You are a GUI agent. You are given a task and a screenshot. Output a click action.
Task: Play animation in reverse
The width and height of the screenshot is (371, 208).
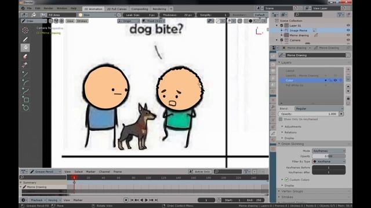point(141,200)
